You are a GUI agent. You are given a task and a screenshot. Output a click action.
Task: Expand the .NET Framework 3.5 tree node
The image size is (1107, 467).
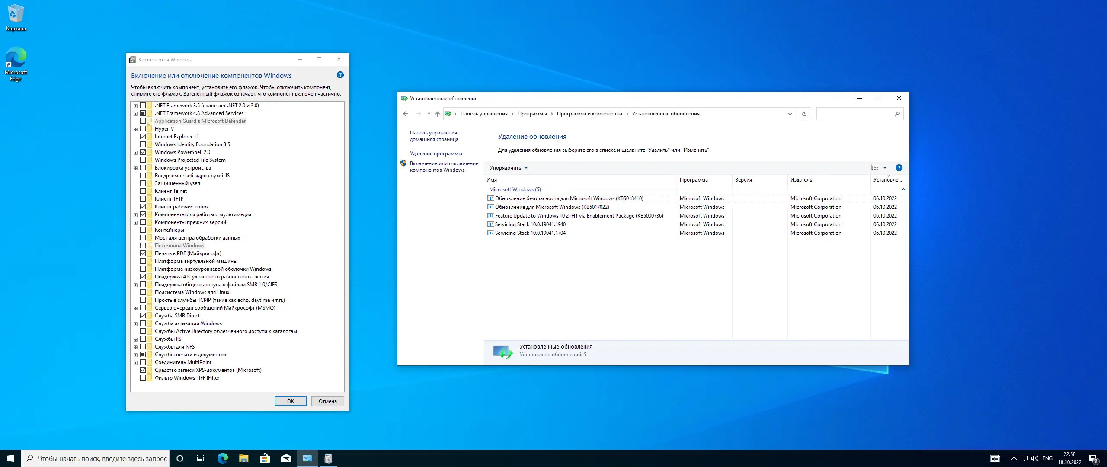pyautogui.click(x=135, y=106)
